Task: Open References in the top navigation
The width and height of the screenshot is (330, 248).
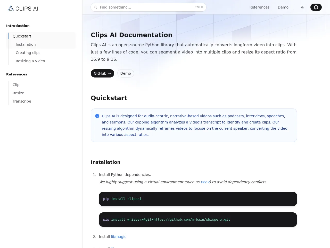Action: click(259, 7)
